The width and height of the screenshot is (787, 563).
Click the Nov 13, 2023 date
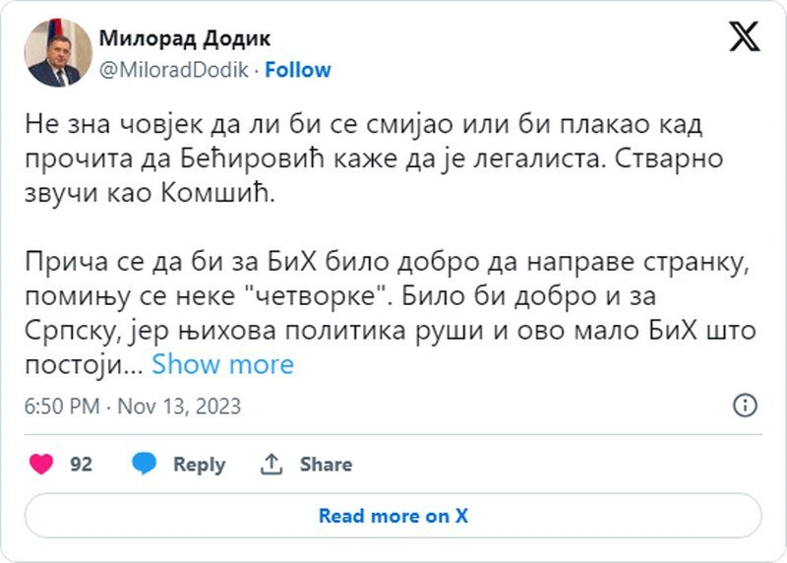click(x=179, y=406)
